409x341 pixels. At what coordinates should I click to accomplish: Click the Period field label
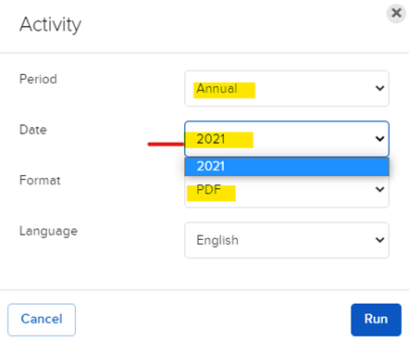tap(38, 79)
